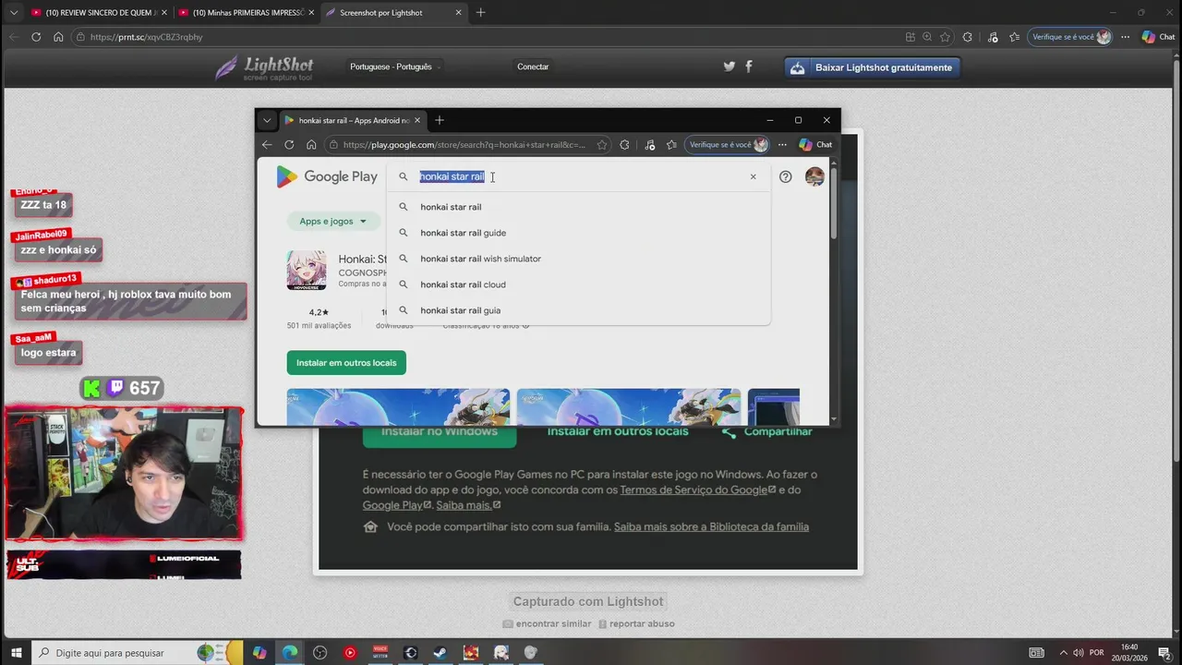Open the Portuguese - Português language dropdown
The image size is (1182, 665).
[396, 66]
